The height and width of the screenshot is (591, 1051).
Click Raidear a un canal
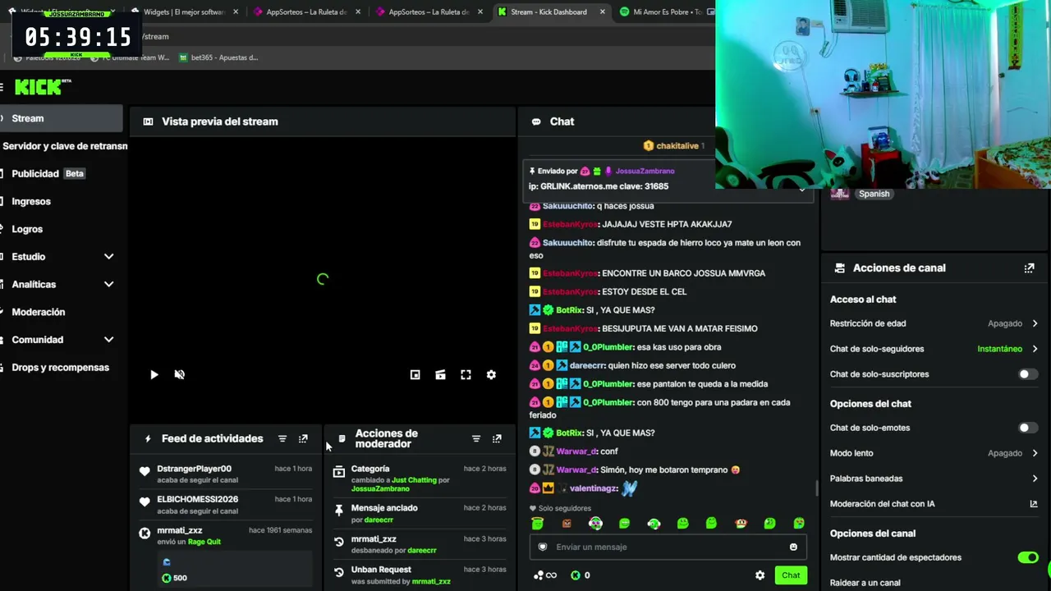865,583
